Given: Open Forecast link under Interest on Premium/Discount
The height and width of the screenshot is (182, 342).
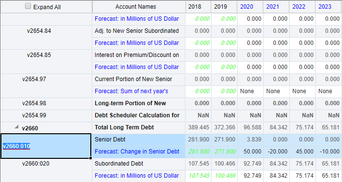Looking at the screenshot, I should [137, 67].
